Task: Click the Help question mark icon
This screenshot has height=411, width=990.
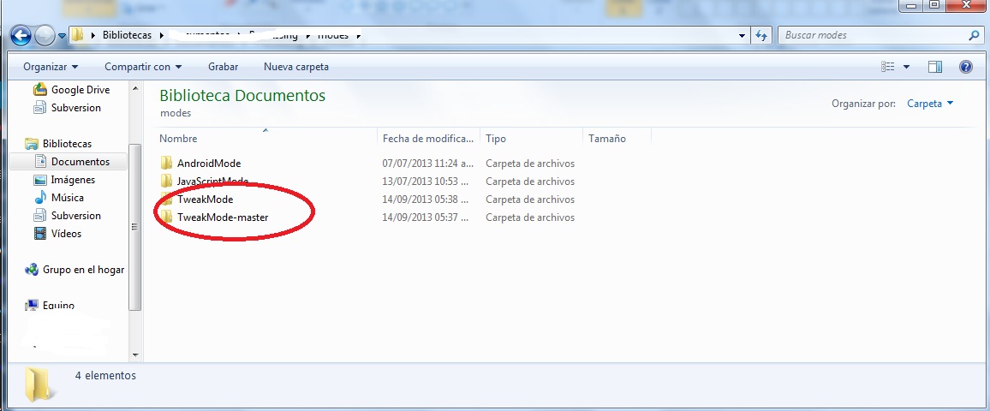Action: 965,67
